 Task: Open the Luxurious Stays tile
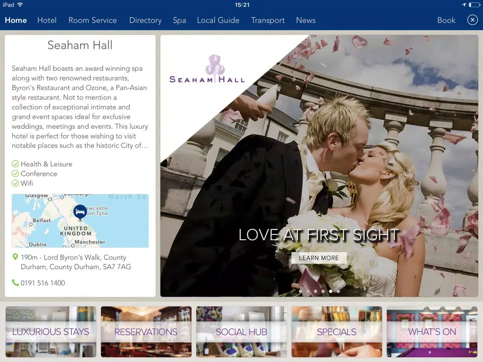click(51, 331)
